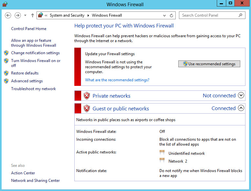The height and width of the screenshot is (191, 251).
Task: Click the search magnifier icon
Action: coord(240,15)
